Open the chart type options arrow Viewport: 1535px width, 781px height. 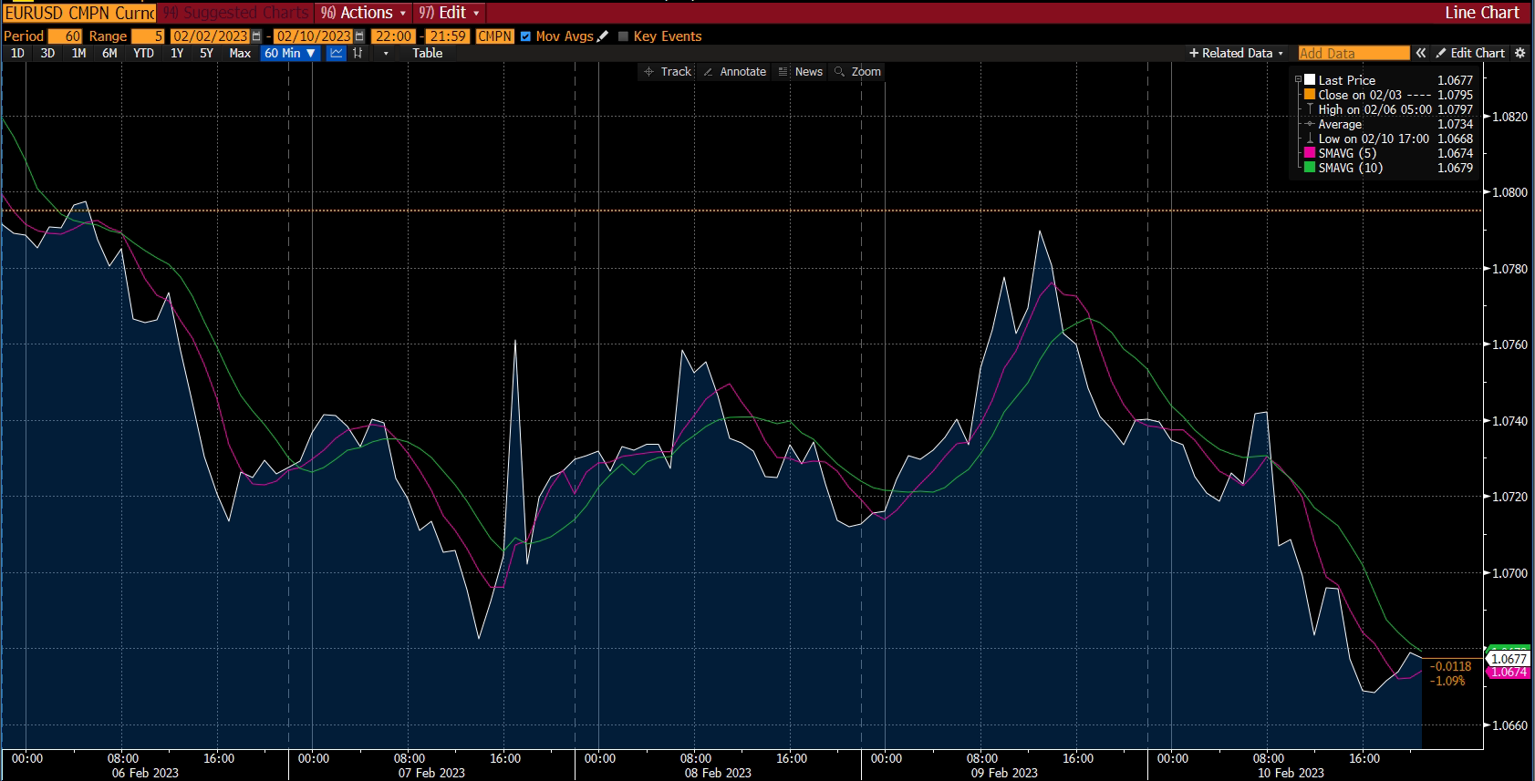click(x=386, y=53)
